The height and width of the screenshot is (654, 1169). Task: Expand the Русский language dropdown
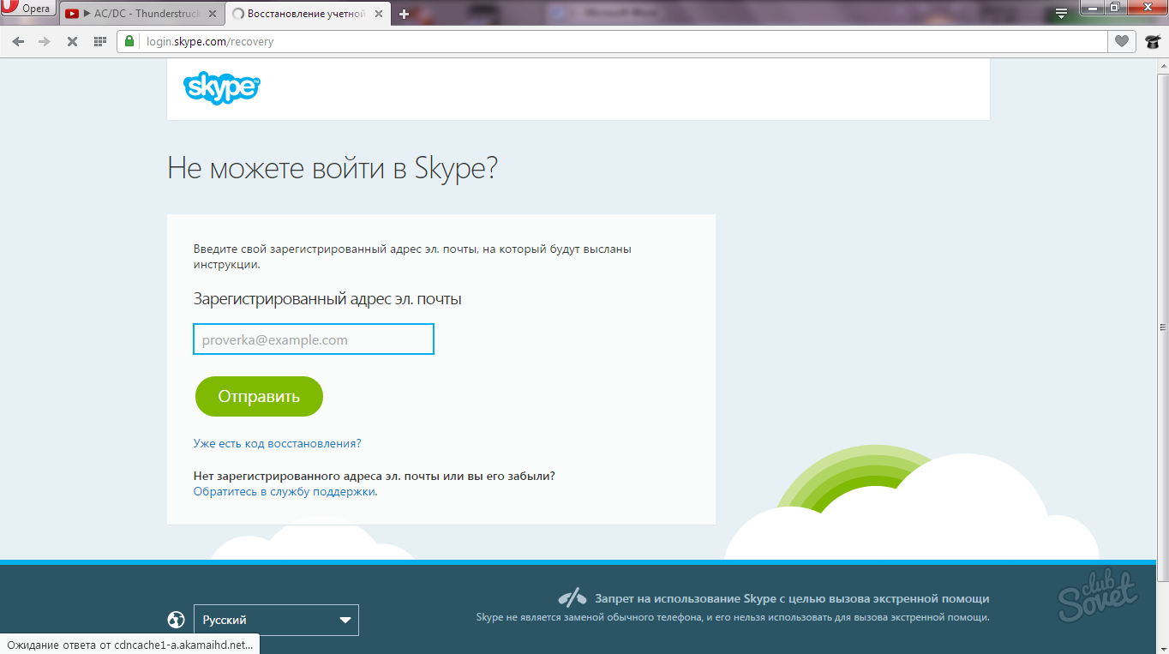(x=276, y=620)
